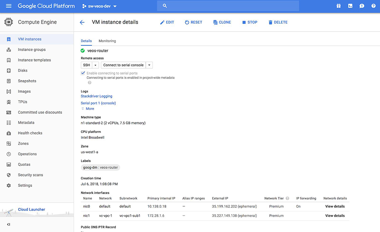The image size is (380, 232).
Task: Click the serial ports help icon
Action: point(90,83)
